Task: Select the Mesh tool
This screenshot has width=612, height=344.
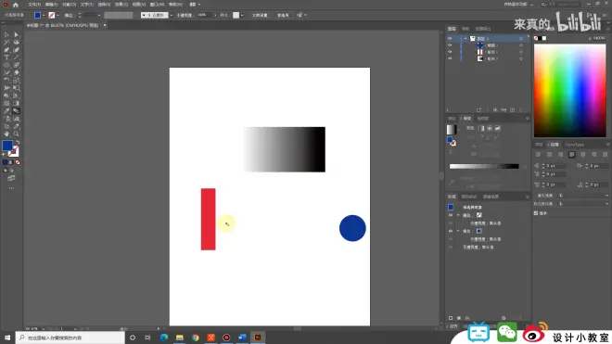Action: click(x=6, y=103)
